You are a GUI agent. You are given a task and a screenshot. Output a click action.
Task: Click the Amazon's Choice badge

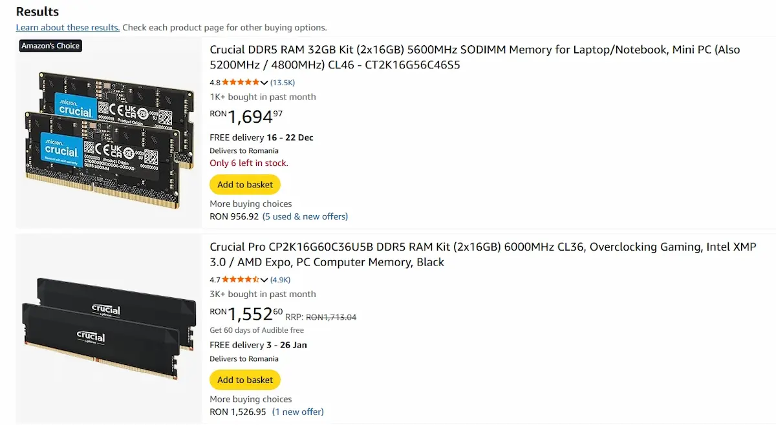click(50, 45)
